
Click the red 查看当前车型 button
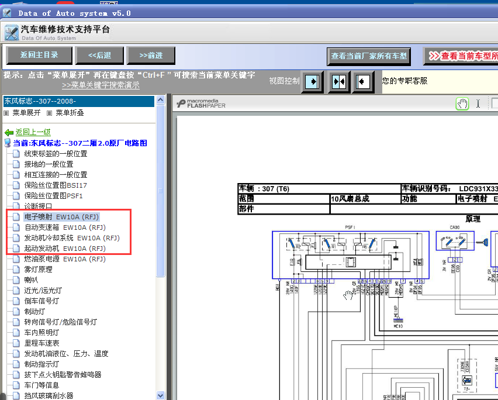tap(461, 56)
